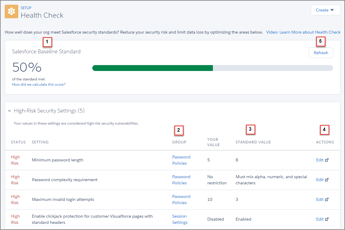Click the YOUR VALUE column header

(x=213, y=142)
